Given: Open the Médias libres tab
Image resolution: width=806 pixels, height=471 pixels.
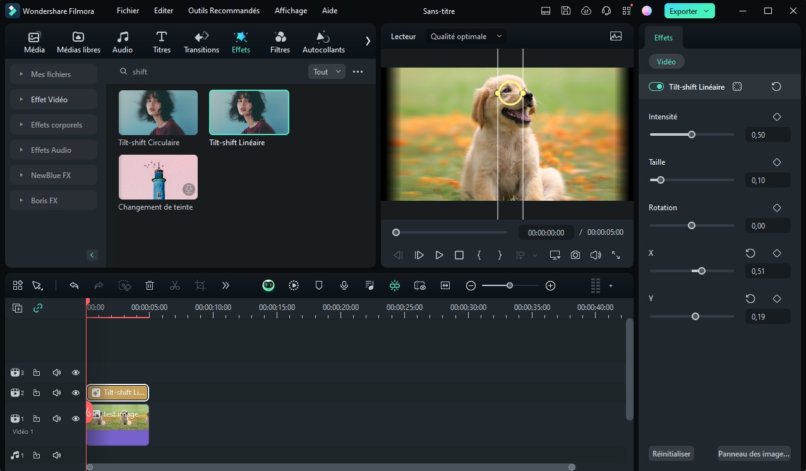Looking at the screenshot, I should click(x=78, y=42).
